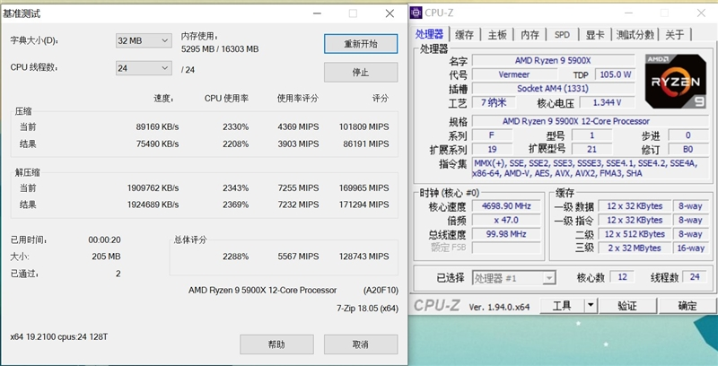
Task: Switch to the 主板 tab in CPU-Z
Action: (497, 35)
